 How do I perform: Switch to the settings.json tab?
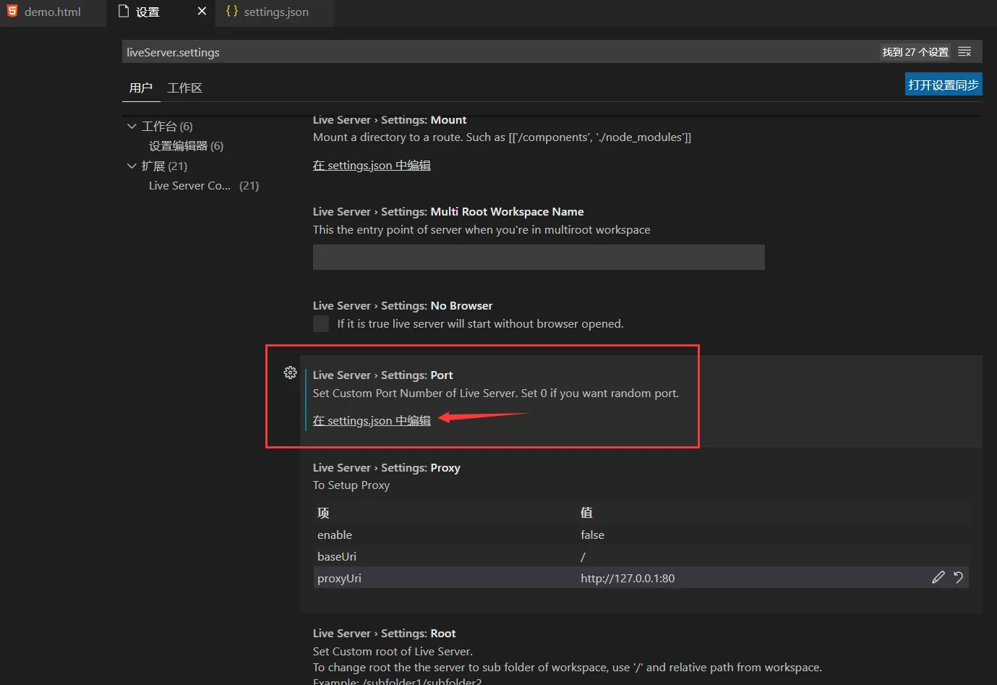click(276, 12)
